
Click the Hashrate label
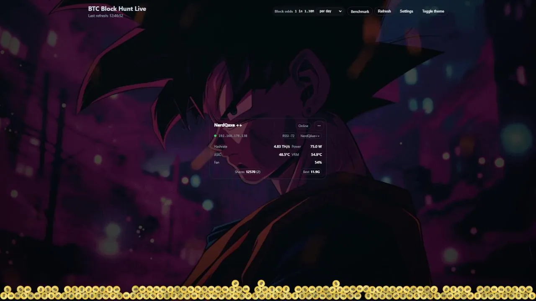[221, 147]
